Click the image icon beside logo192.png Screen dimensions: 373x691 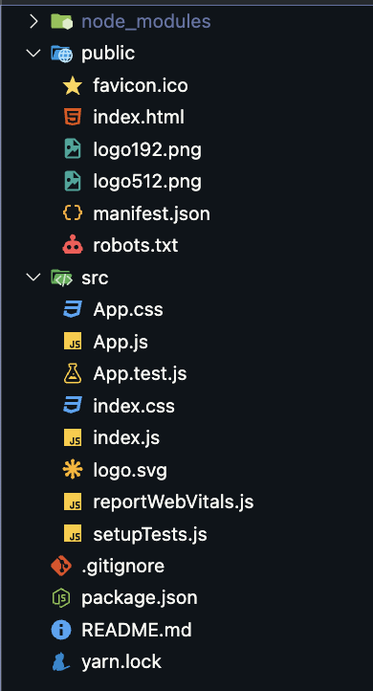coord(73,149)
